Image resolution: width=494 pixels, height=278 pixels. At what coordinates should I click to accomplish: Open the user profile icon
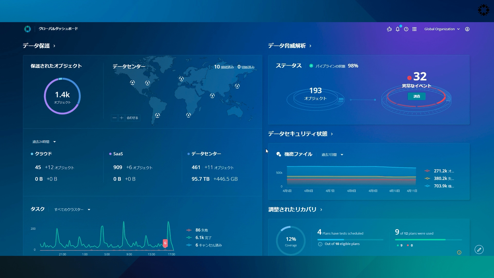tap(467, 29)
